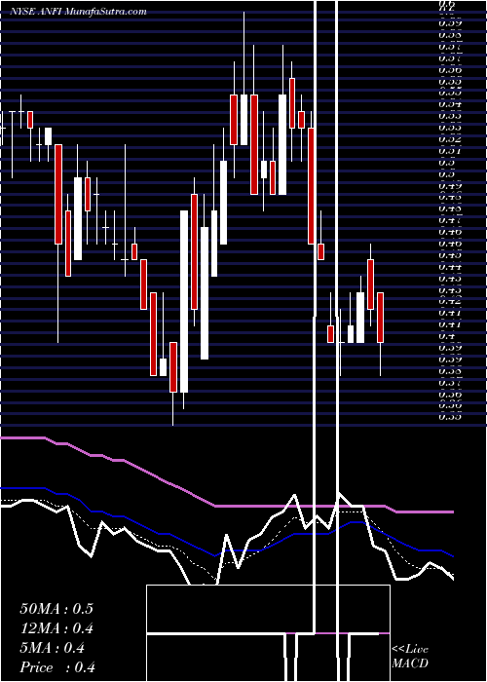487x682 pixels.
Task: Click the "50MA : 0.5" legend text
Action: click(x=56, y=609)
